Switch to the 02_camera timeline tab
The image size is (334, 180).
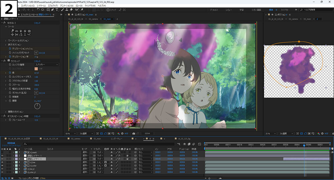point(75,138)
